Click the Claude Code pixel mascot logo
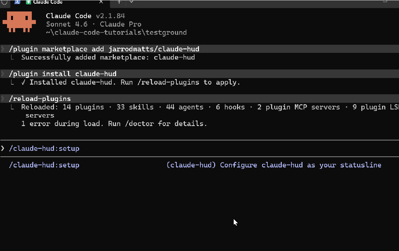 pyautogui.click(x=19, y=22)
